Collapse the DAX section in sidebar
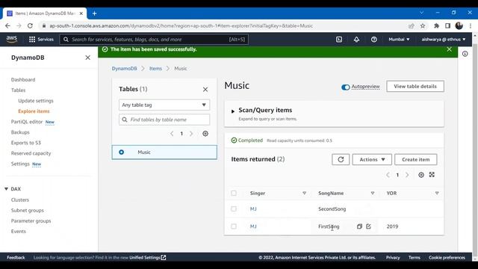The height and width of the screenshot is (269, 478). tap(6, 189)
